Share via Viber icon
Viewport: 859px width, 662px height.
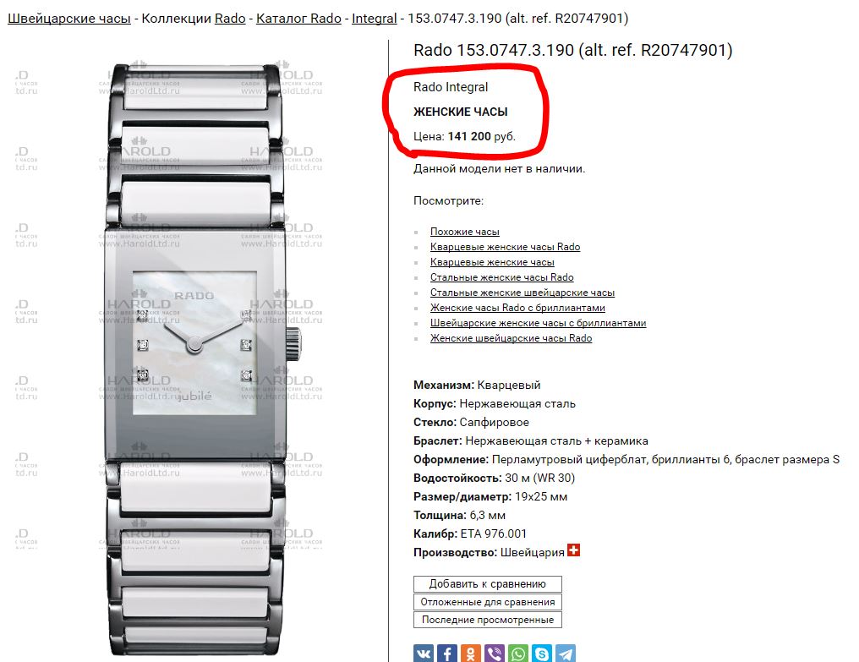[x=495, y=654]
